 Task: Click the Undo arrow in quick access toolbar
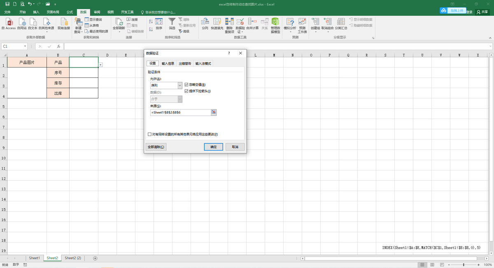click(x=30, y=4)
